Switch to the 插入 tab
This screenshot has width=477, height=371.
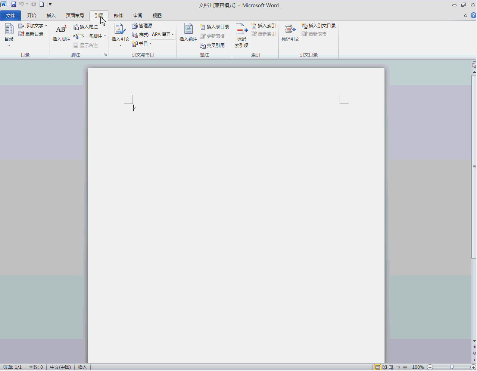51,15
